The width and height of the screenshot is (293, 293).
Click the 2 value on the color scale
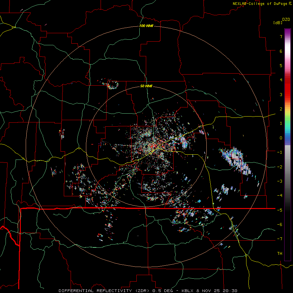pyautogui.click(x=281, y=109)
